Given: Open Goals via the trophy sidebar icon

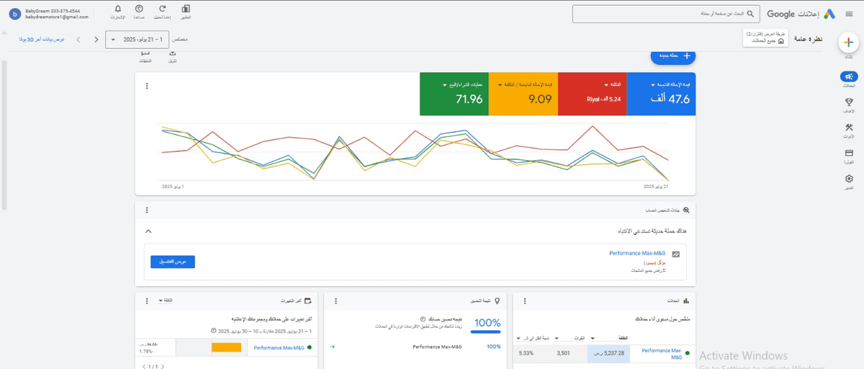Looking at the screenshot, I should [x=849, y=103].
